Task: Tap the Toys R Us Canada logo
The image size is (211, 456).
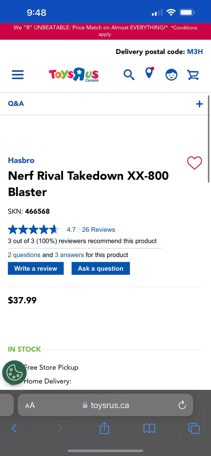Action: [74, 75]
